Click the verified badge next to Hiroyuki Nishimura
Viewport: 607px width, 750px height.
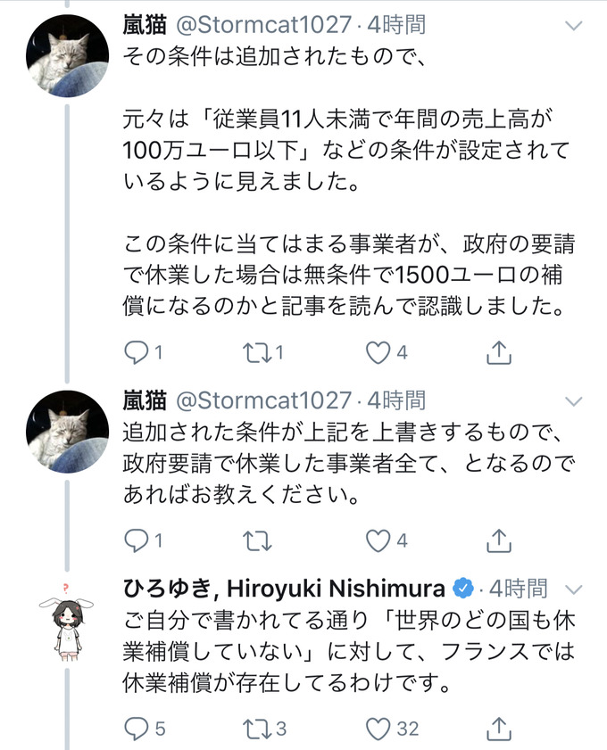coord(462,587)
